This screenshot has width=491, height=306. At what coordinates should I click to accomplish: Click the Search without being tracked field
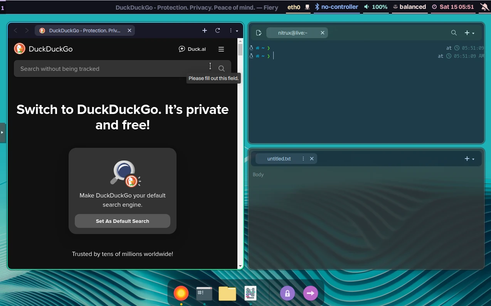click(112, 69)
